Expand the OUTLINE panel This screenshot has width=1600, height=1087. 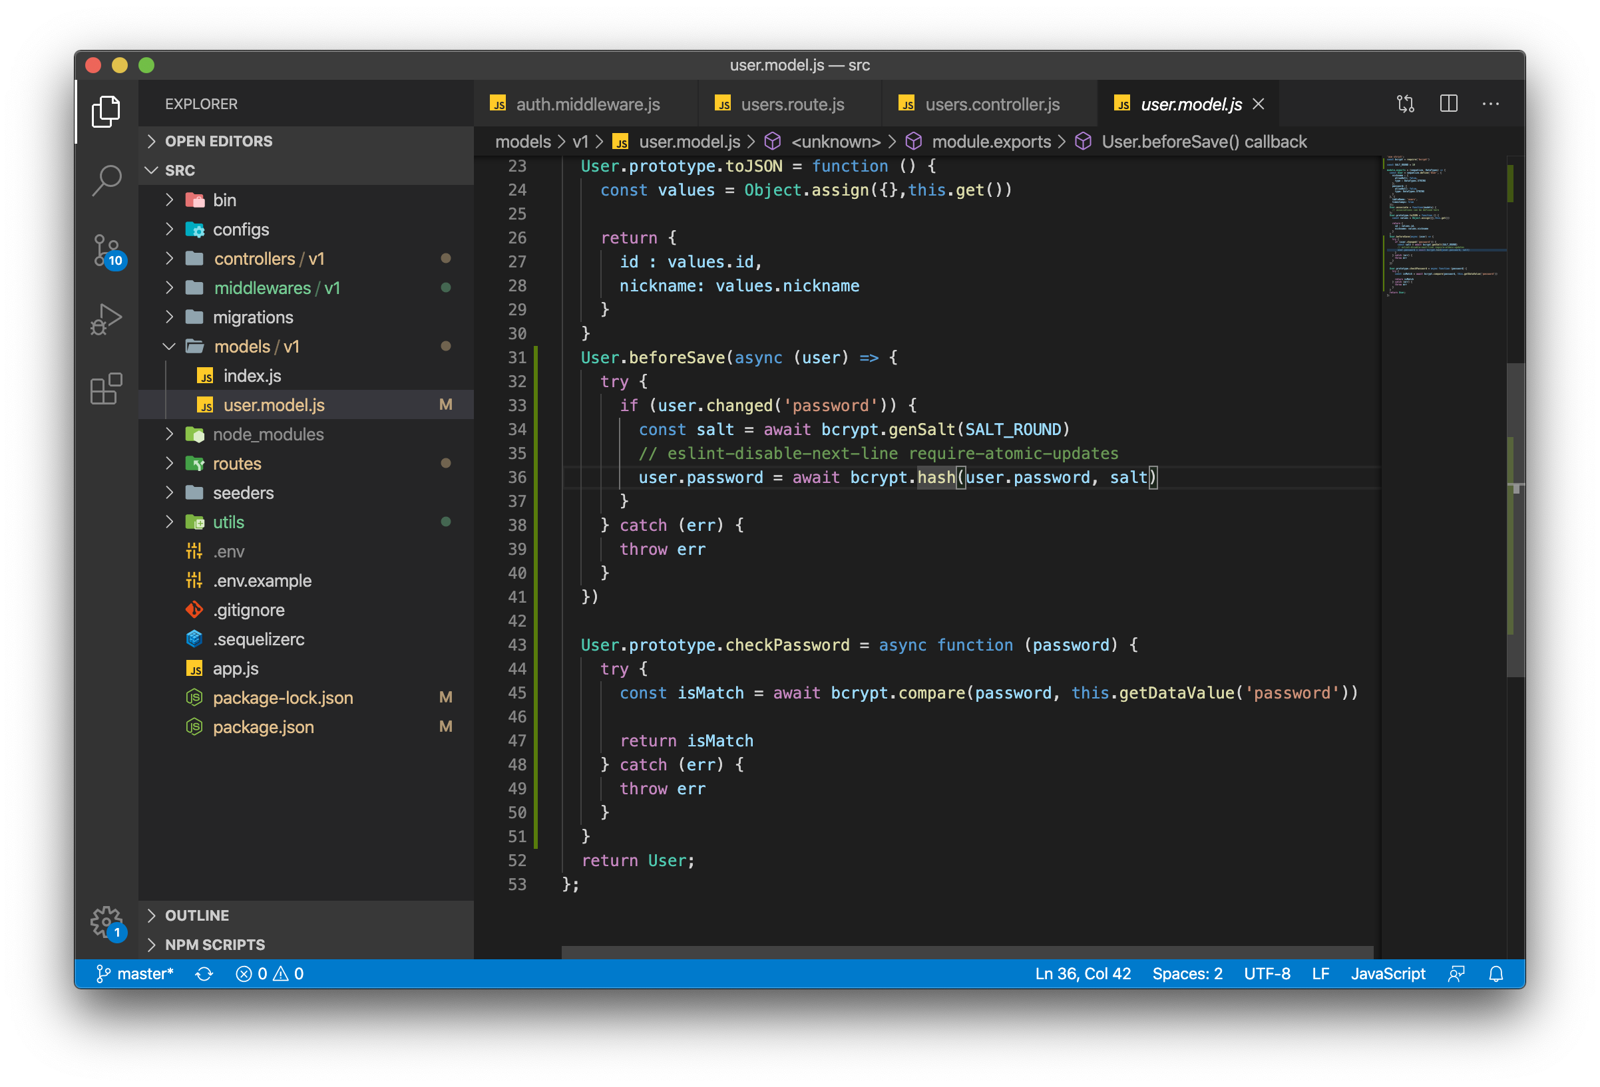[x=196, y=915]
